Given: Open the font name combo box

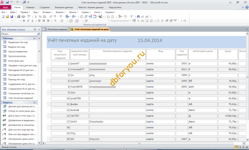Looking at the screenshot, I should click(x=7, y=21).
